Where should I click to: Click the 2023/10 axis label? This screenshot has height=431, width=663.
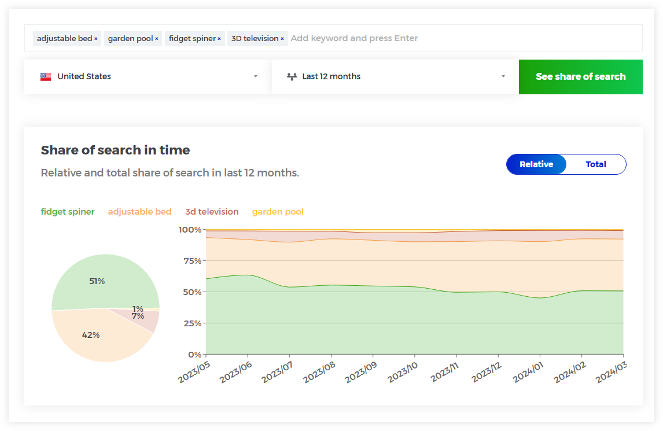point(403,372)
